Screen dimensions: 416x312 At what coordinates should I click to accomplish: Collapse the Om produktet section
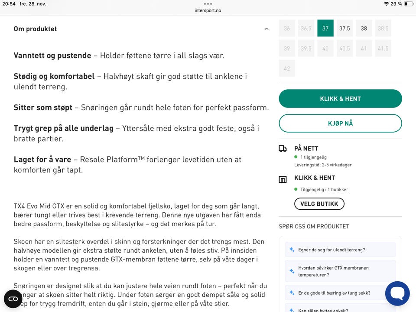pyautogui.click(x=266, y=29)
